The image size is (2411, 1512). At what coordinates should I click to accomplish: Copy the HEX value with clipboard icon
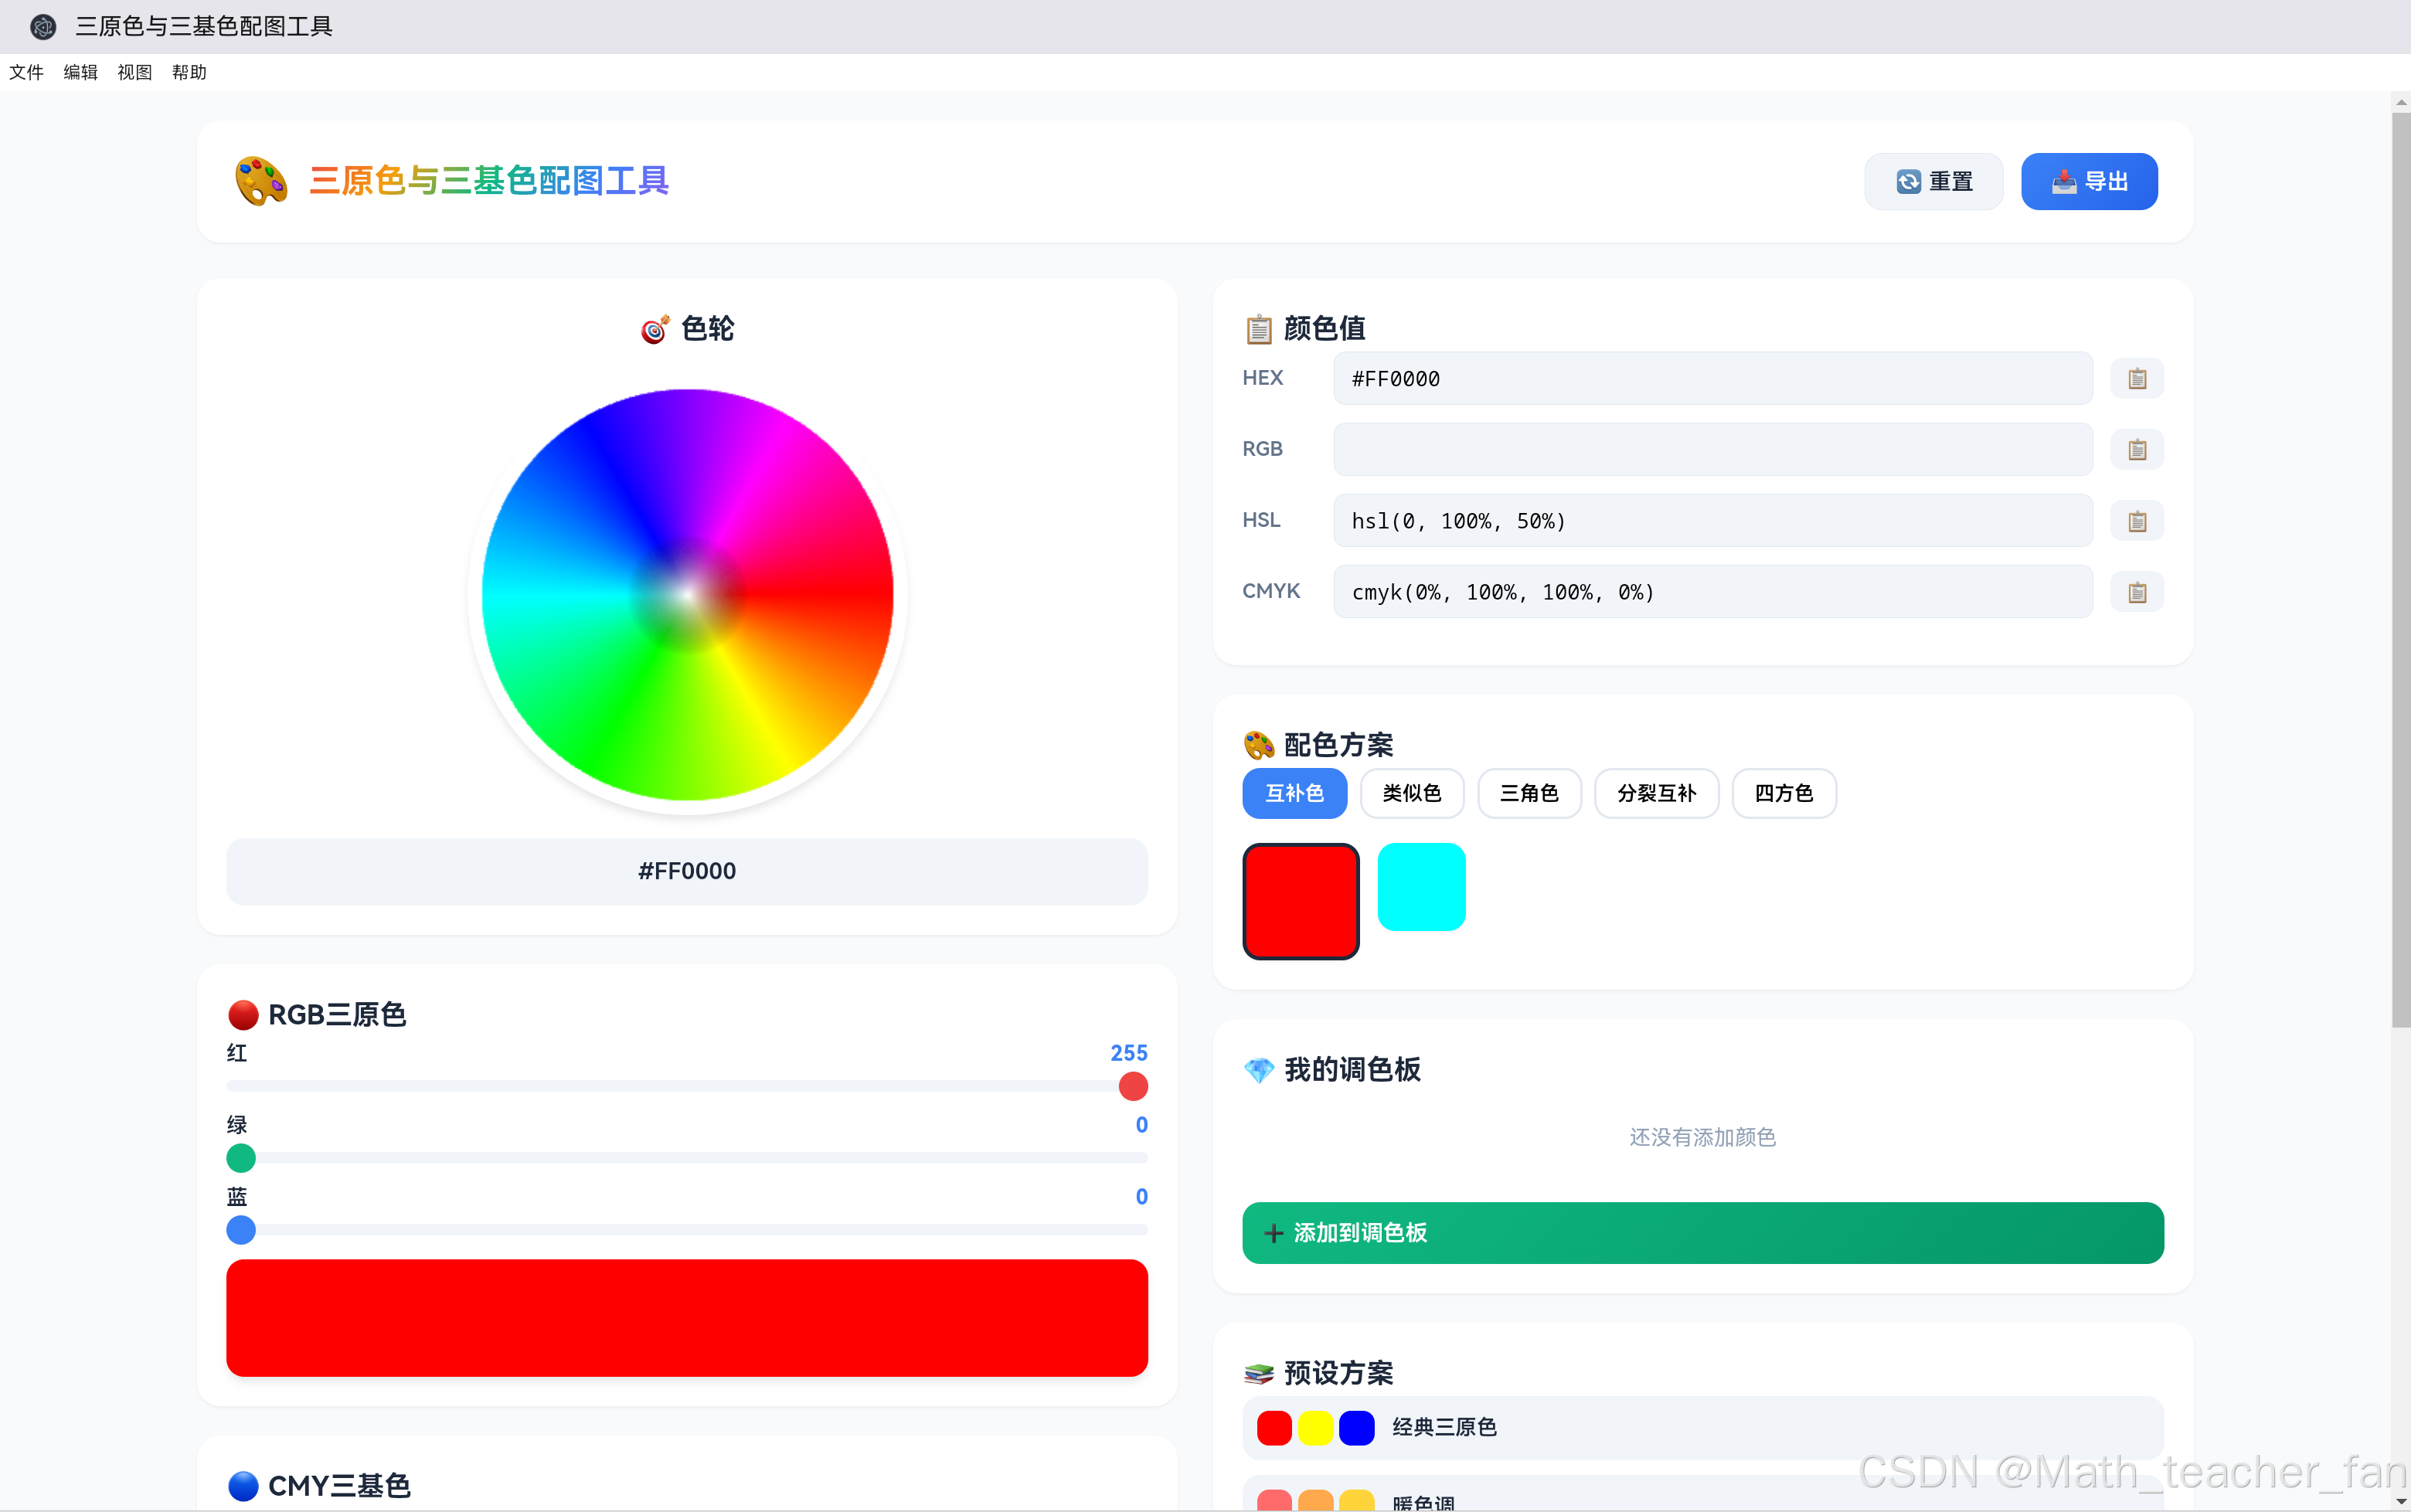2137,379
